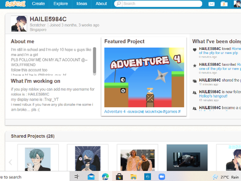Open 'of the pfp for ur new pfp' link
Image resolution: width=241 pixels, height=181 pixels.
point(218,53)
